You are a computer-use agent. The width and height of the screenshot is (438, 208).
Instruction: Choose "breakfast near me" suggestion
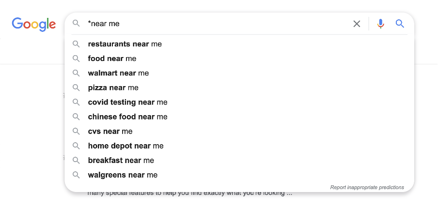239,160
